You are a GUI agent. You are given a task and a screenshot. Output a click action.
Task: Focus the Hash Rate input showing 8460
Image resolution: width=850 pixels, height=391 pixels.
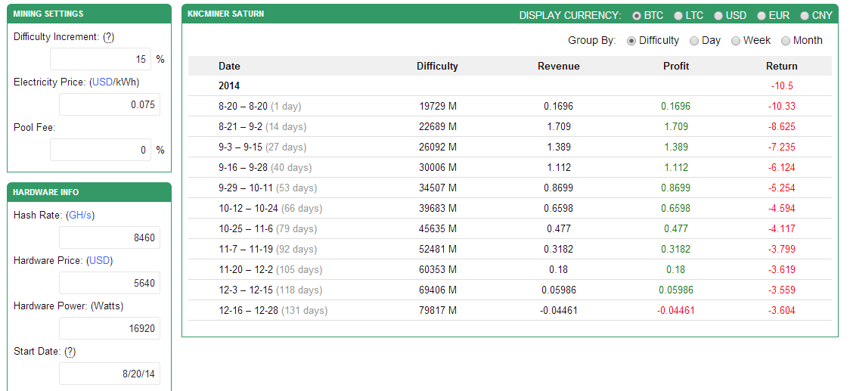[110, 237]
